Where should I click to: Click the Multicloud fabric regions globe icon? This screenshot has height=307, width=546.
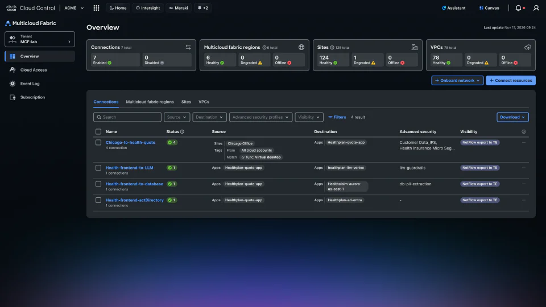(x=301, y=47)
